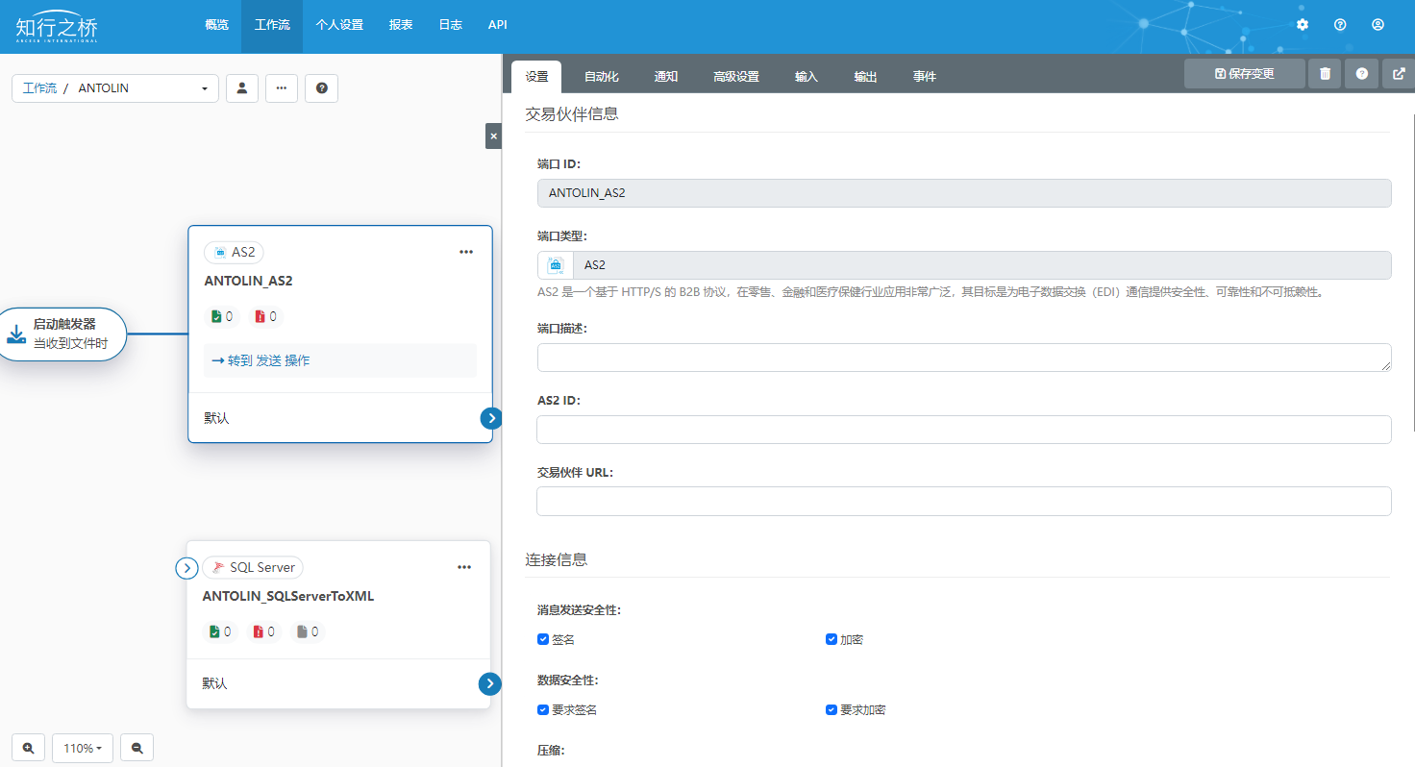Image resolution: width=1415 pixels, height=767 pixels.
Task: Open the API menu
Action: pyautogui.click(x=498, y=25)
